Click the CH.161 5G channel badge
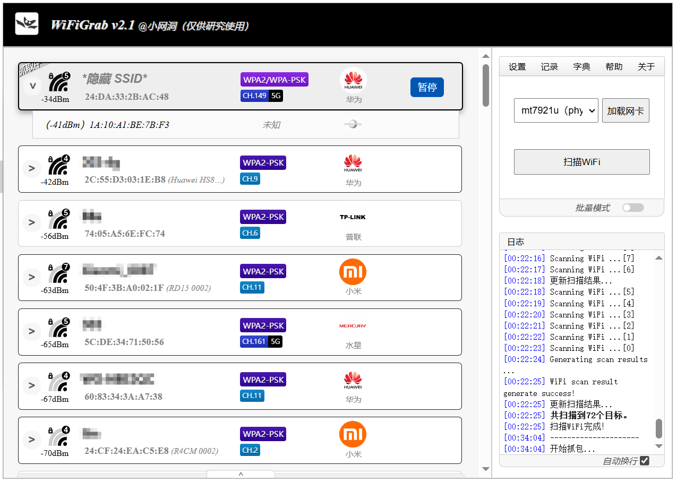This screenshot has height=482, width=677. pyautogui.click(x=261, y=341)
